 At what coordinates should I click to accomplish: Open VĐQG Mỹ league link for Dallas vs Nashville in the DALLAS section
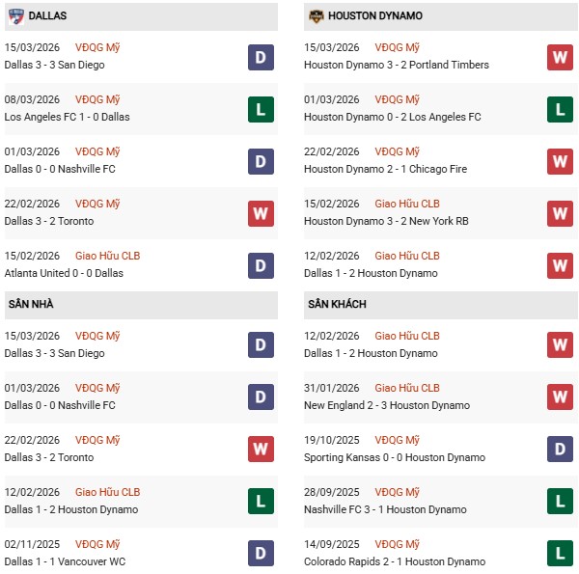coord(97,152)
